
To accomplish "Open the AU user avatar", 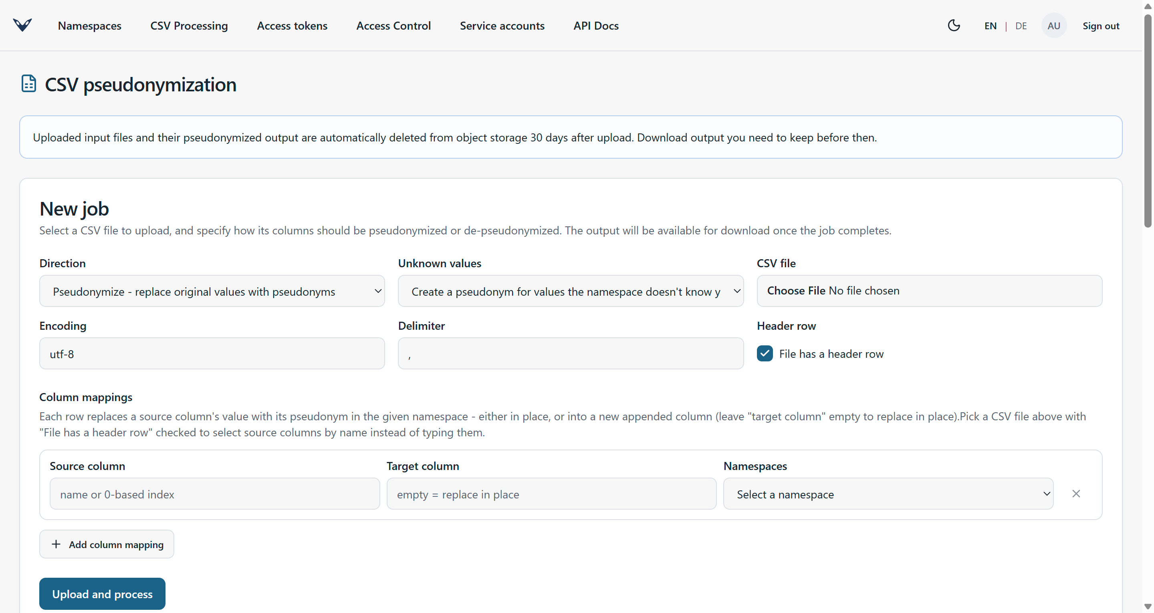I will (x=1054, y=26).
